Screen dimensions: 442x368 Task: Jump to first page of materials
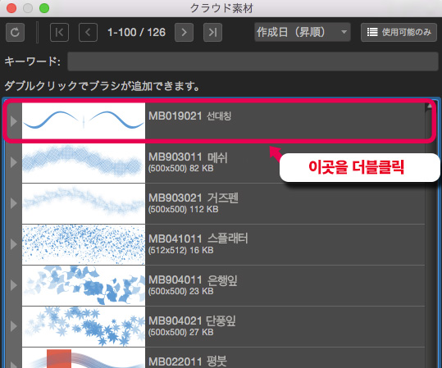[x=59, y=33]
